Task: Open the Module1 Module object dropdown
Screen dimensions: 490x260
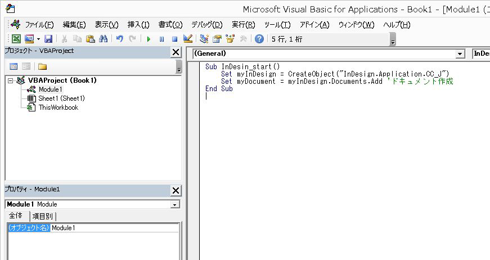Action: pyautogui.click(x=175, y=204)
